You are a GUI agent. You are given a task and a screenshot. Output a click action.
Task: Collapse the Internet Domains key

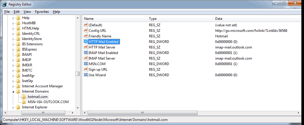coord(13,91)
